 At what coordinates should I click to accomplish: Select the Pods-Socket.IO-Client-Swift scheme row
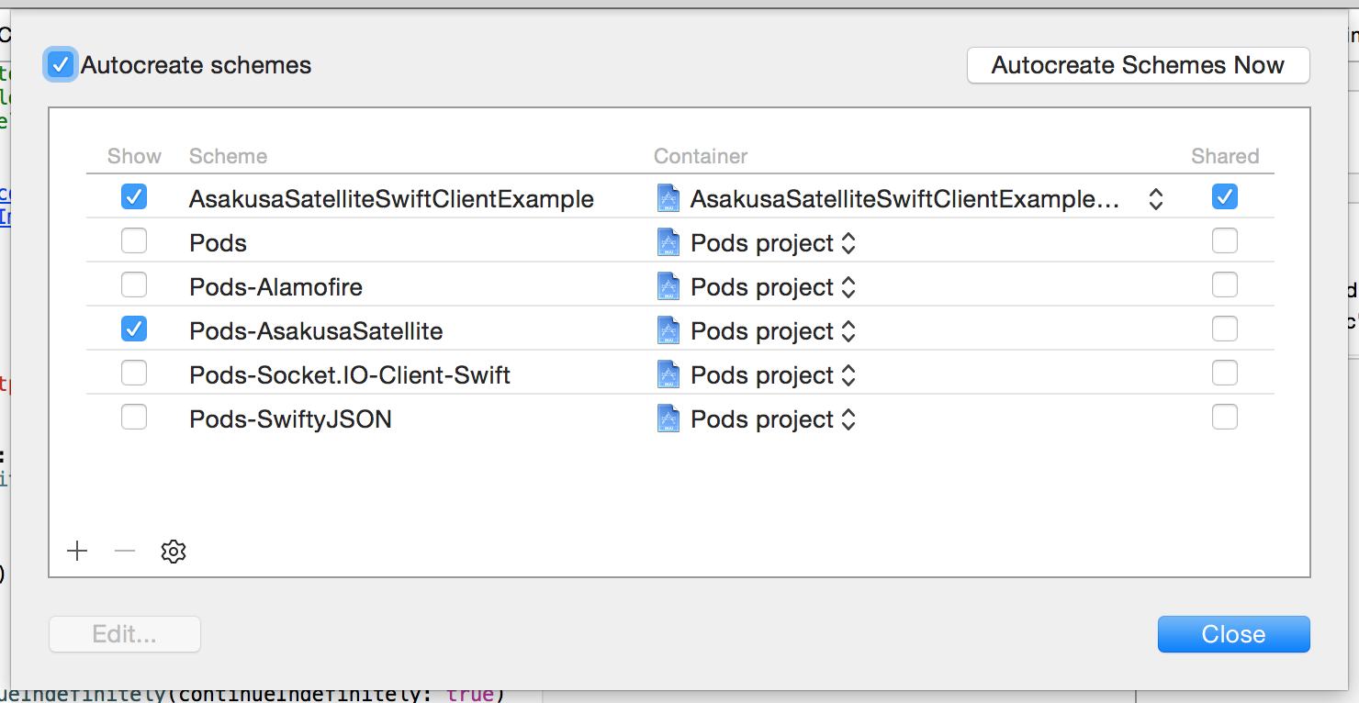350,375
